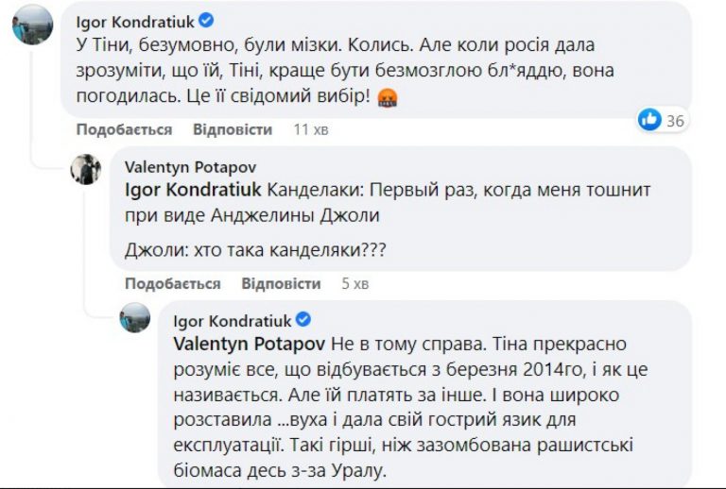Like Valentyn Potapov's comment via Подобається
This screenshot has width=726, height=489.
[x=172, y=283]
